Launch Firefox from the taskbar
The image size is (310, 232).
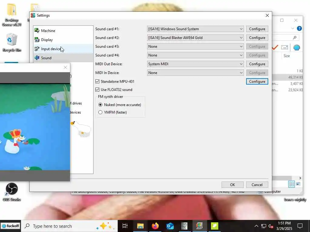click(x=155, y=226)
